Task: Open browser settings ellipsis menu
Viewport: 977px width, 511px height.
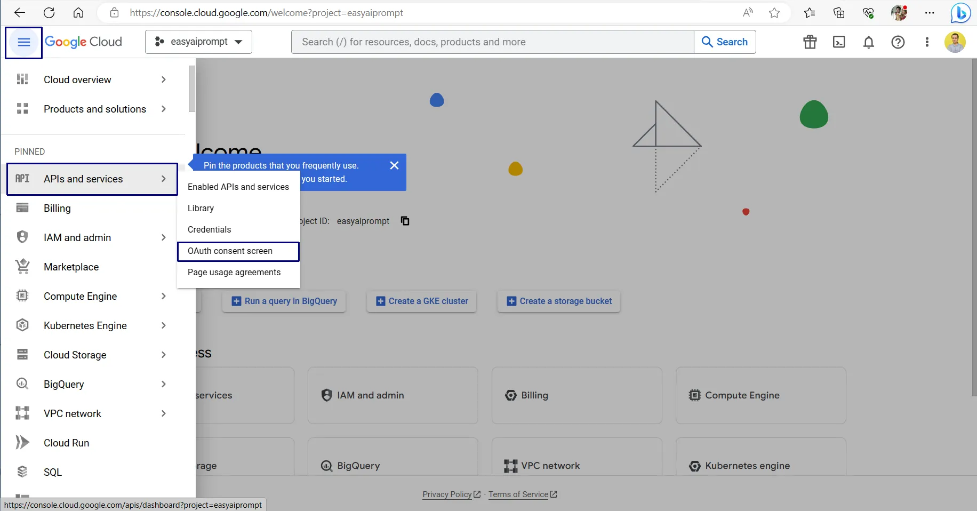Action: [x=930, y=13]
